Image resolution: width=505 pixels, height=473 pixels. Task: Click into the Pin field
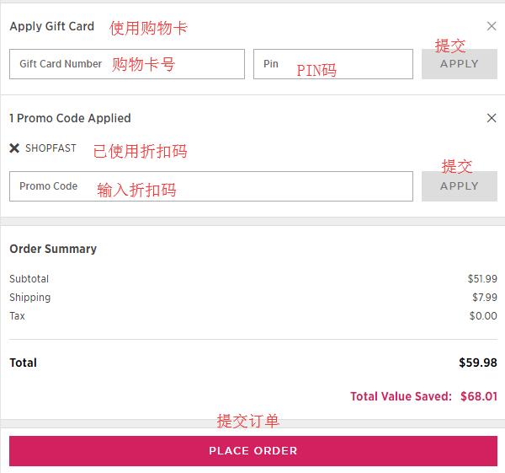(x=332, y=64)
